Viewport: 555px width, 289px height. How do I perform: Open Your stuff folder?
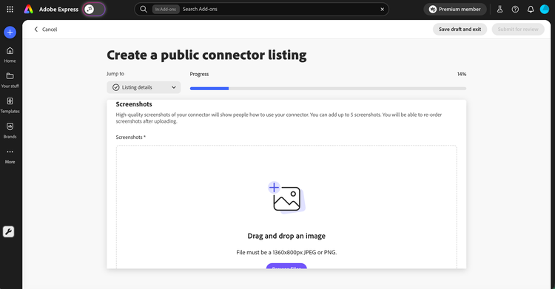coord(10,80)
